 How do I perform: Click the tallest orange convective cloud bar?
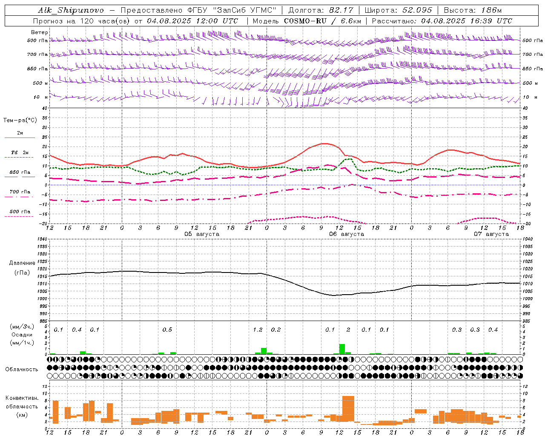tap(348, 409)
